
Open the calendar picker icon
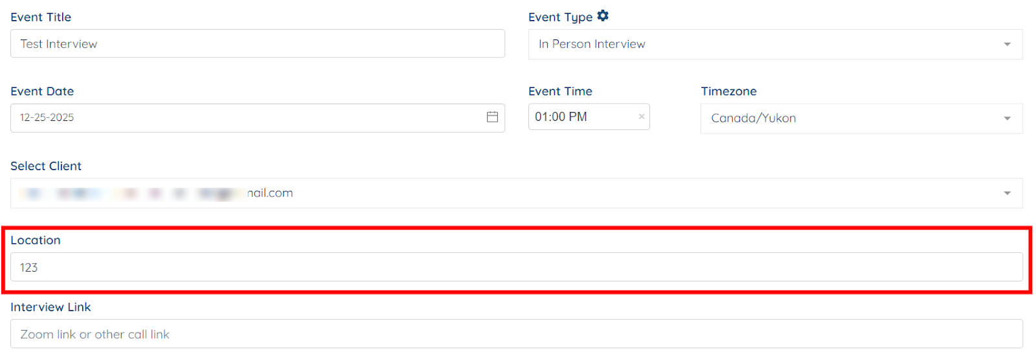pos(492,117)
